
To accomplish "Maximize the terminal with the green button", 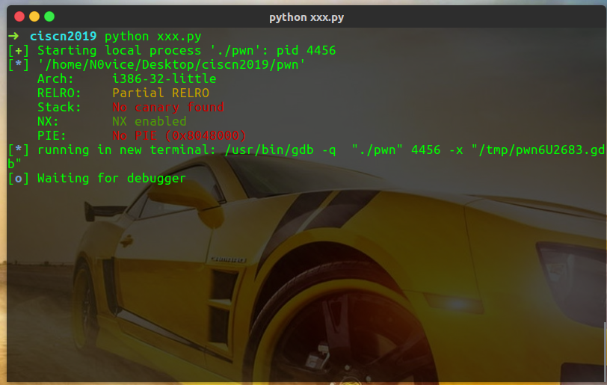I will point(49,16).
